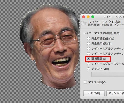Open the channel selection dropdown field
The width and height of the screenshot is (124, 103).
[x=108, y=74]
